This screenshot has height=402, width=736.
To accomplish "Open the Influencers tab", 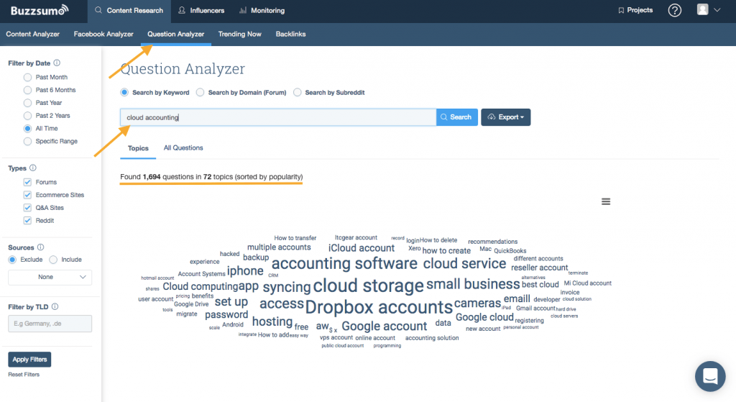I will pyautogui.click(x=201, y=10).
